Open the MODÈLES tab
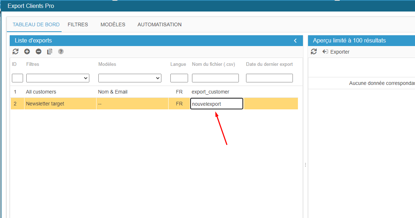Viewport: 415px width, 218px height. tap(113, 24)
